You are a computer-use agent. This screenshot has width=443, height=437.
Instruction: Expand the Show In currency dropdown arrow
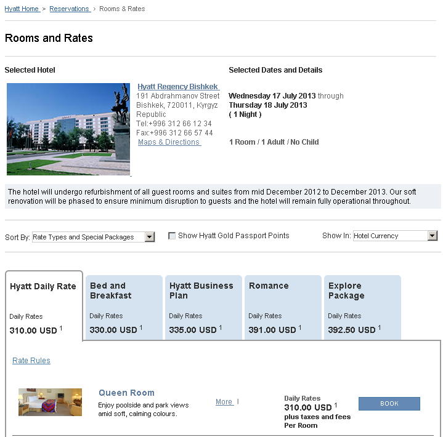(x=433, y=236)
